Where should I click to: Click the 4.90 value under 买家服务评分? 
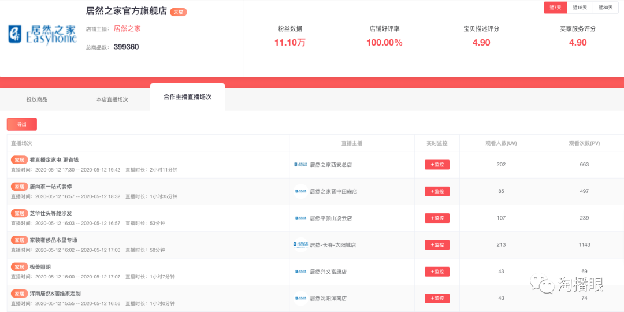coord(578,43)
